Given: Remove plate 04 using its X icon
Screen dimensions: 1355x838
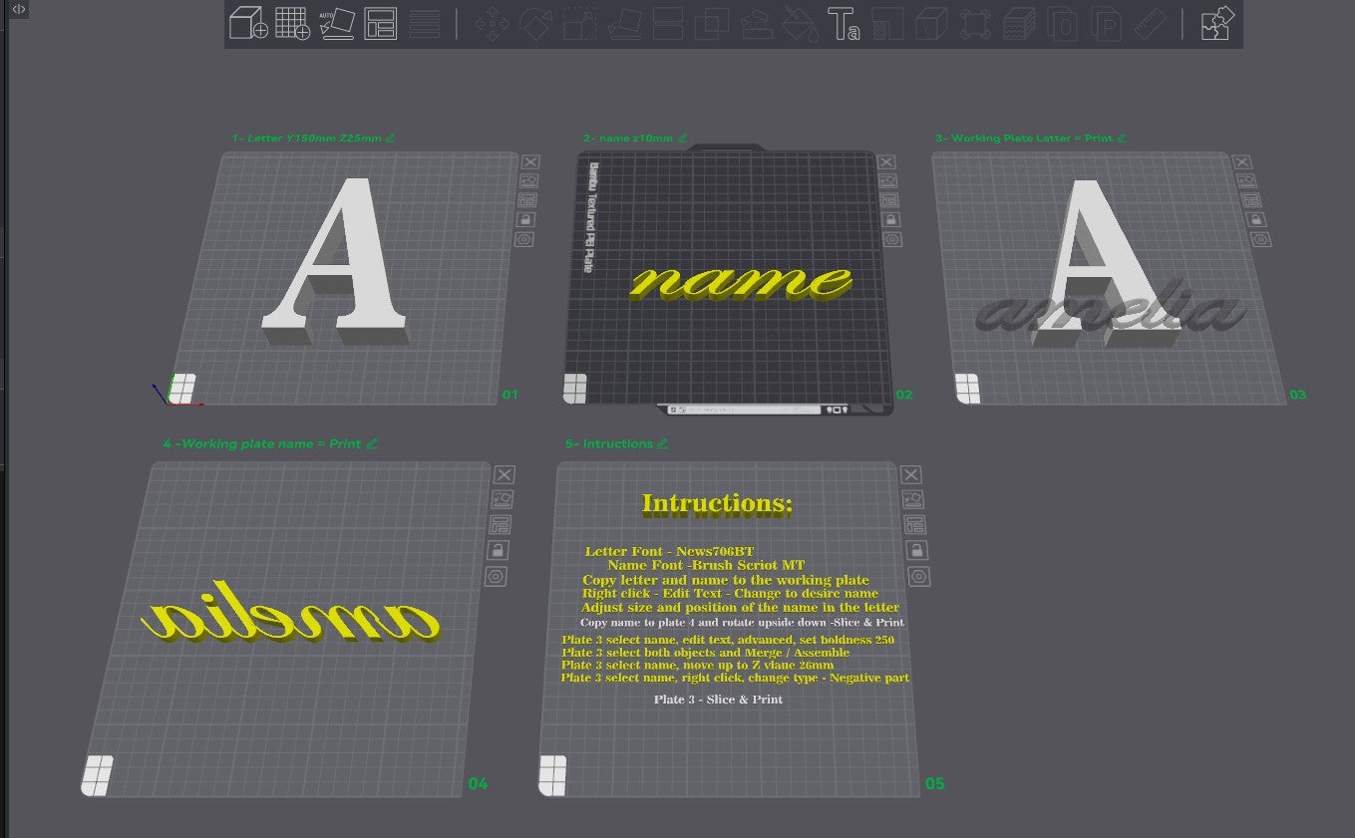Looking at the screenshot, I should [505, 474].
